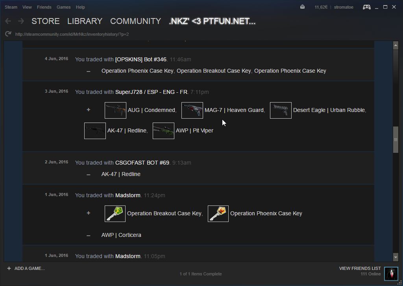403x286 pixels.
Task: Click the AWP Pit Viper item image
Action: click(x=163, y=131)
